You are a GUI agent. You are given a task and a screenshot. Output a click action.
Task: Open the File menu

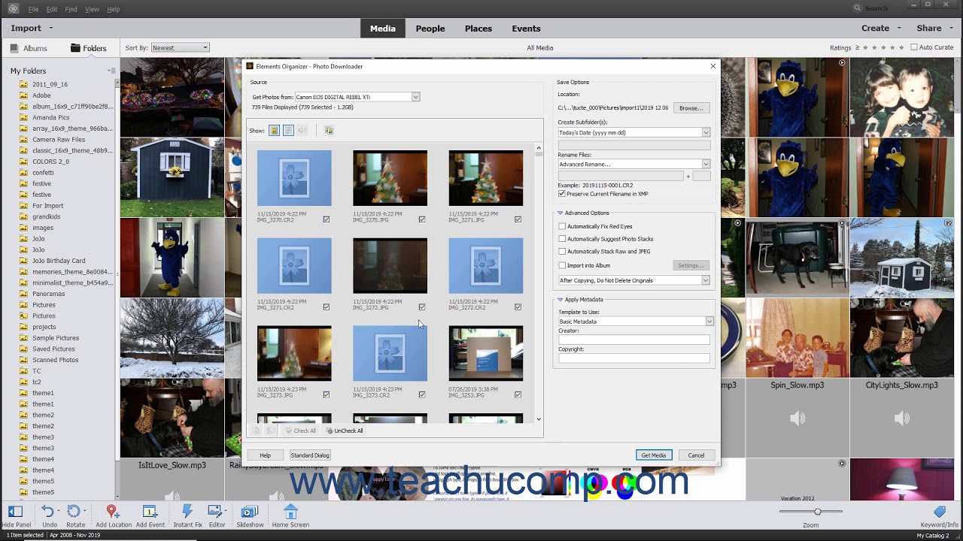[x=33, y=9]
